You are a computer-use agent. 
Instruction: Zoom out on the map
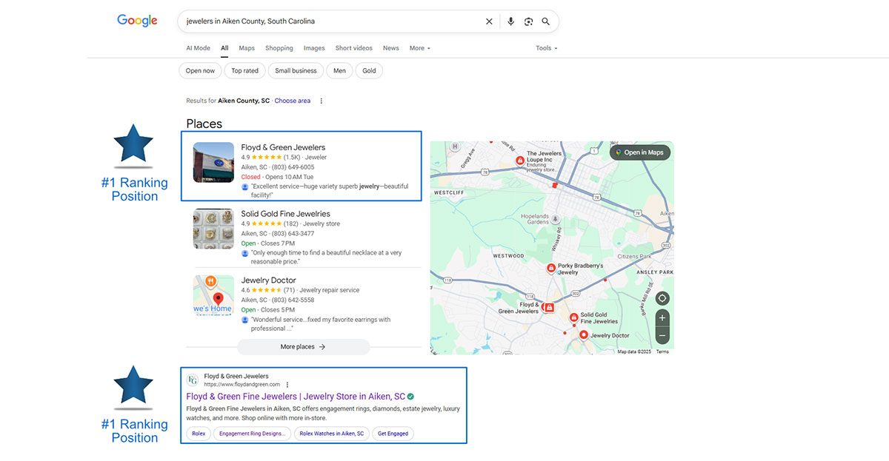pyautogui.click(x=662, y=336)
